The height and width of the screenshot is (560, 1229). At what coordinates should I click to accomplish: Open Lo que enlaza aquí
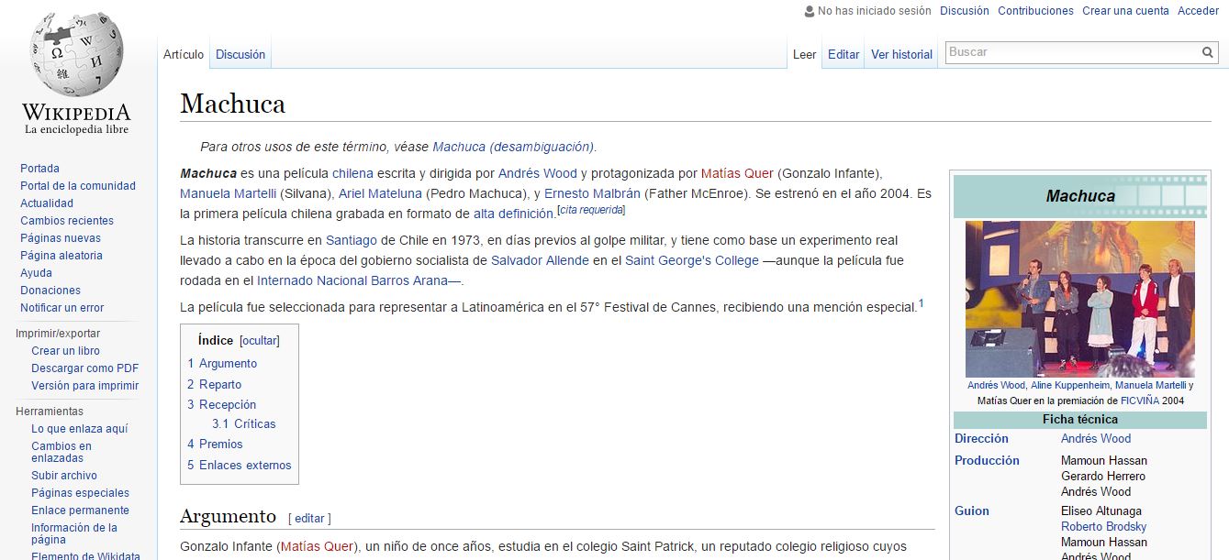tap(80, 429)
